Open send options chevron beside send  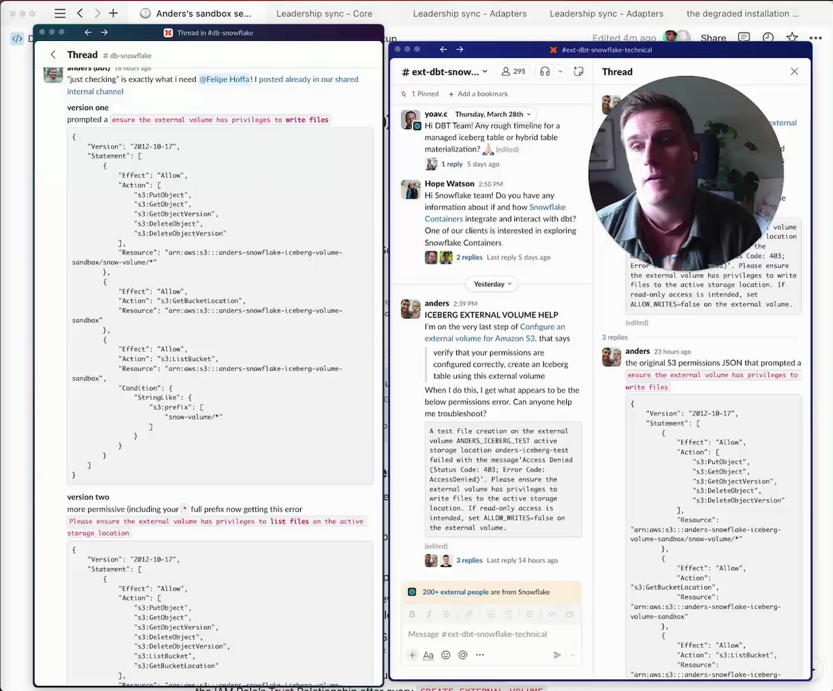[572, 655]
